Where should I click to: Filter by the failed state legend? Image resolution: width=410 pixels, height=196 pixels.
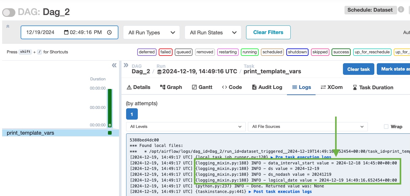(165, 52)
